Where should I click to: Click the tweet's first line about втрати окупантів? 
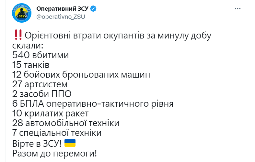click(x=118, y=35)
